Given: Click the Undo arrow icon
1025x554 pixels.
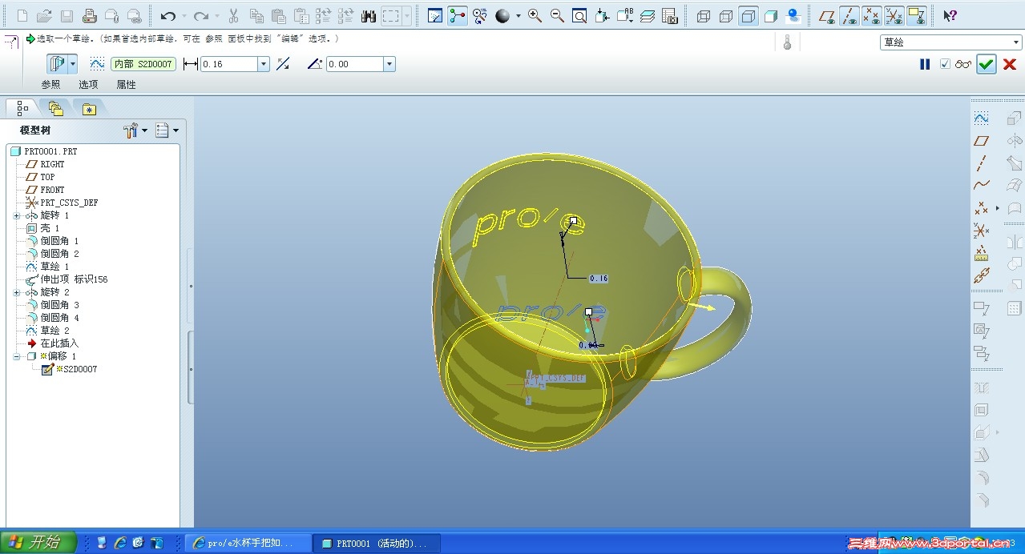Looking at the screenshot, I should (167, 15).
